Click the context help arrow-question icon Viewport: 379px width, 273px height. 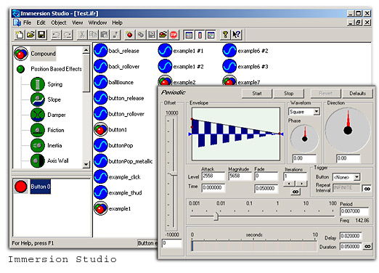[x=236, y=35]
